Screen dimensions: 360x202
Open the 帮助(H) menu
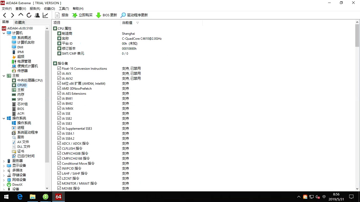click(x=78, y=9)
